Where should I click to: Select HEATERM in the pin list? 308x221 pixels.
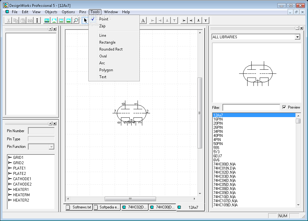click(x=21, y=195)
